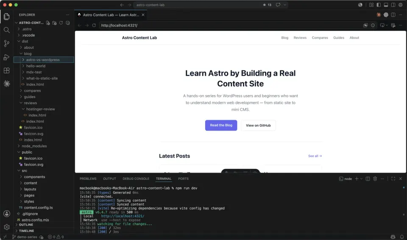407x240 pixels.
Task: Open the errors and warnings status item
Action: (56, 237)
